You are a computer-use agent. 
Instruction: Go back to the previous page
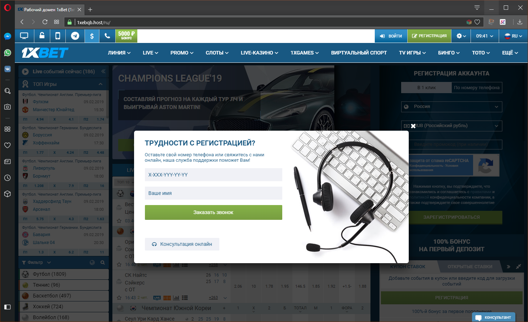pos(22,22)
